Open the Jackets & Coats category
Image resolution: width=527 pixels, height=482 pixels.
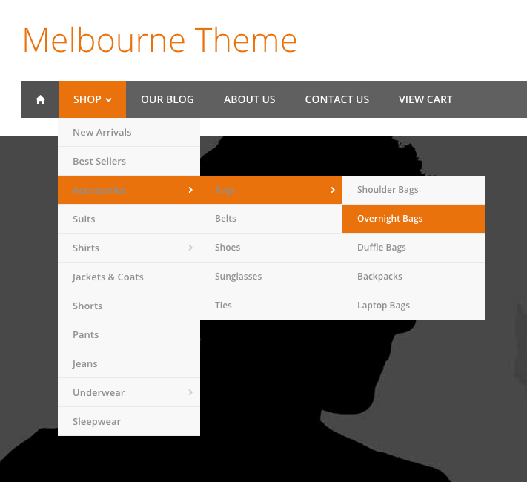pos(108,277)
